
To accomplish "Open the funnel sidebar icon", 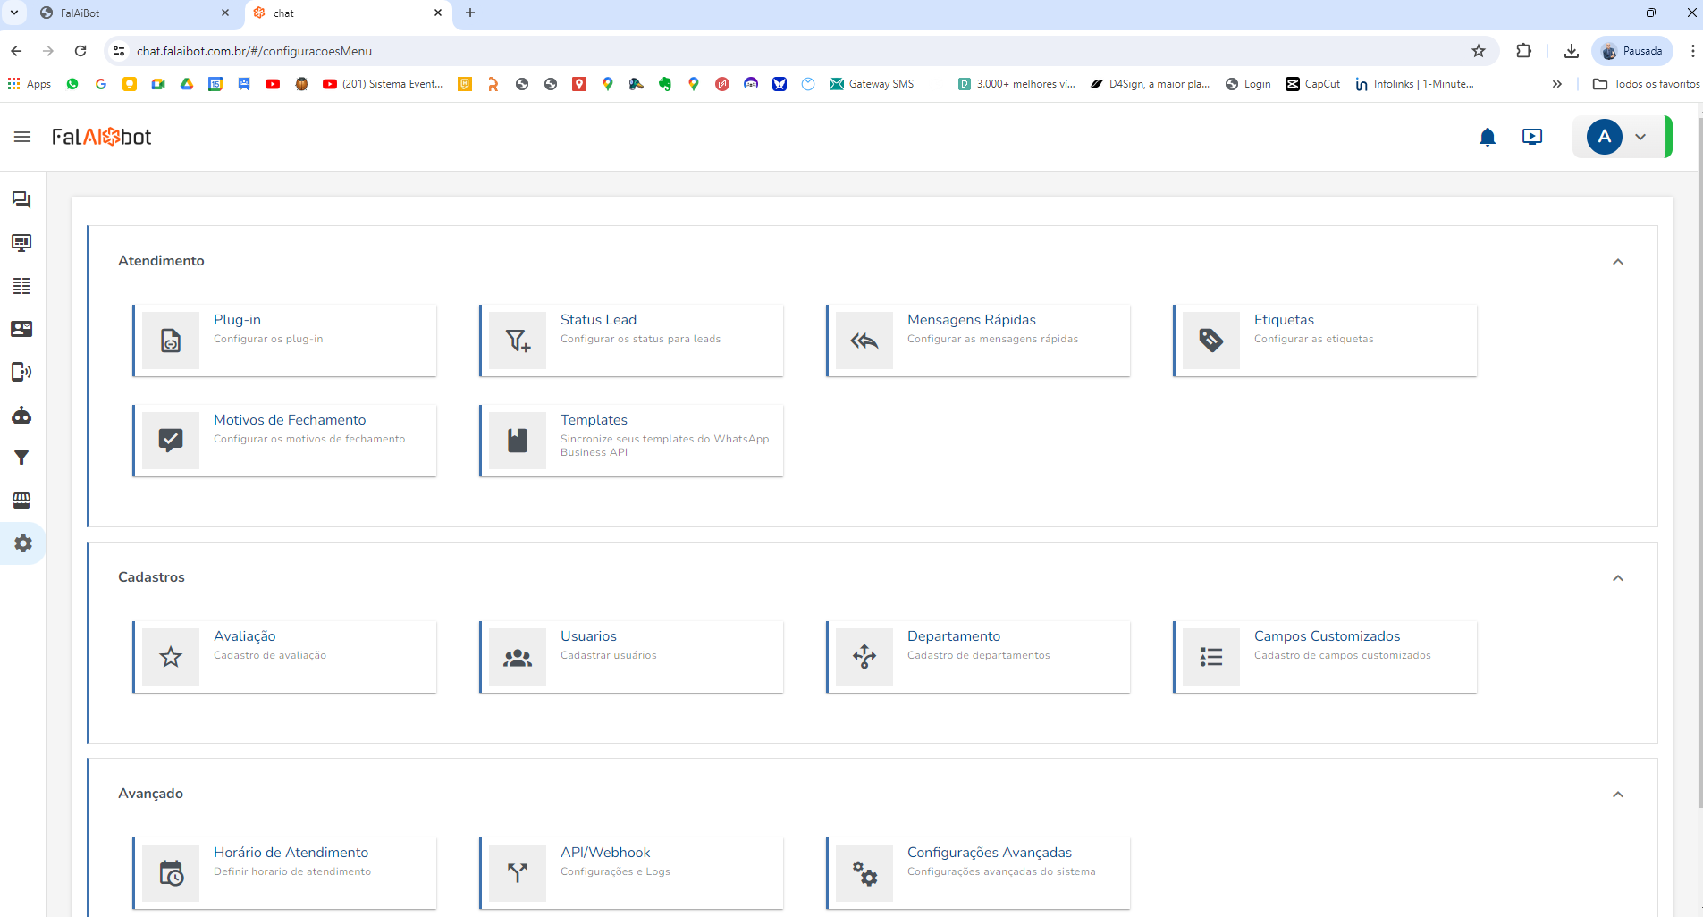I will point(21,458).
